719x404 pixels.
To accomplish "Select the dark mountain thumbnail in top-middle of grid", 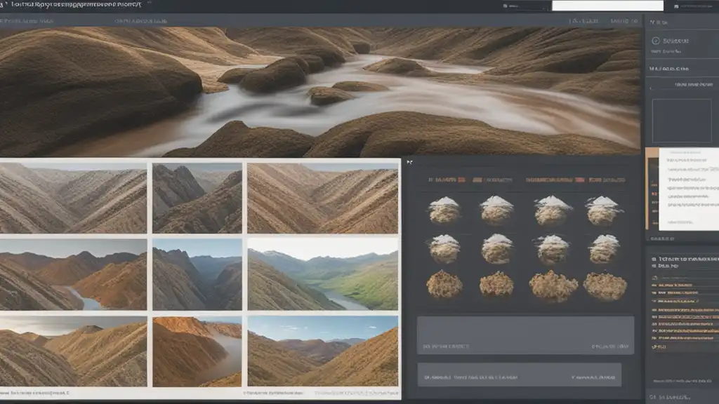I will [197, 198].
